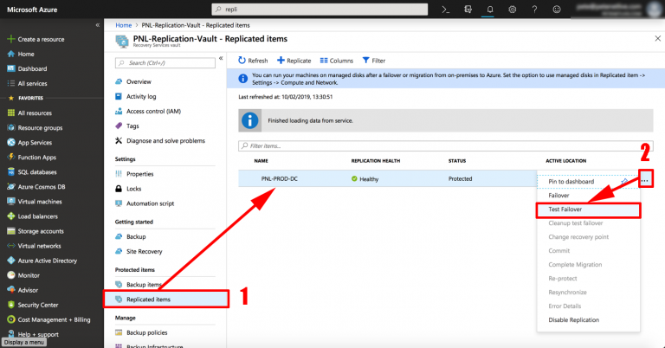Open App Services favorite
The height and width of the screenshot is (348, 665).
tap(29, 143)
